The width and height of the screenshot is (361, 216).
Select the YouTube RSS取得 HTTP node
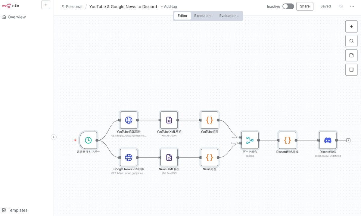pos(129,120)
